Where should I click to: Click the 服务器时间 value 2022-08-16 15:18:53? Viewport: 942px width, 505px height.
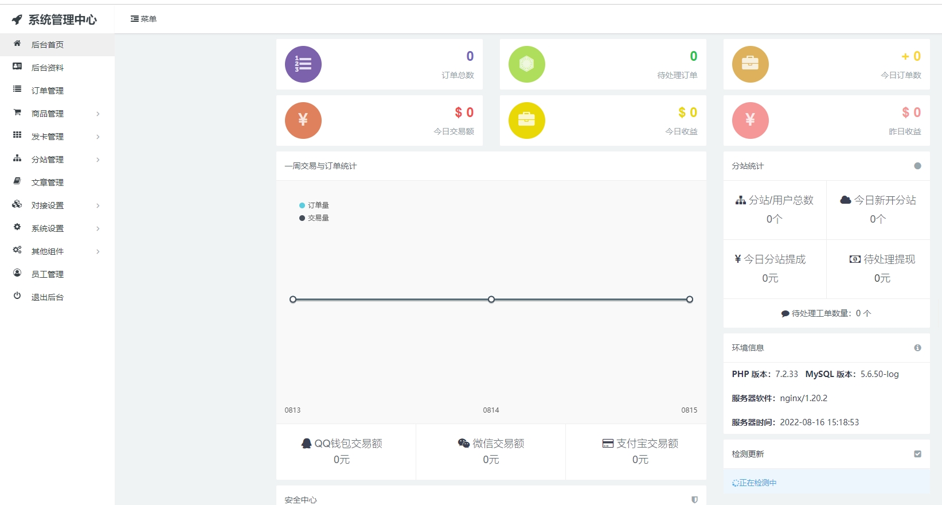tap(819, 422)
